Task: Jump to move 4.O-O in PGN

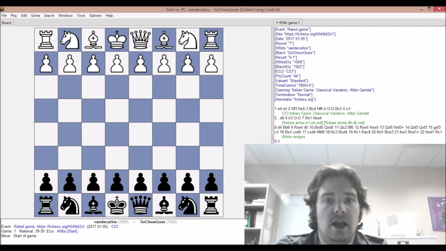Action: pyautogui.click(x=328, y=109)
